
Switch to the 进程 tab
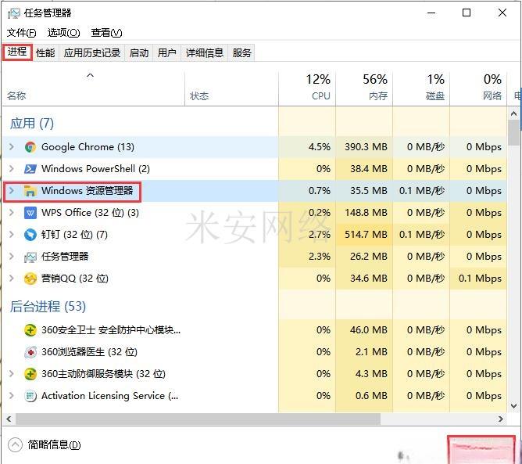coord(17,52)
